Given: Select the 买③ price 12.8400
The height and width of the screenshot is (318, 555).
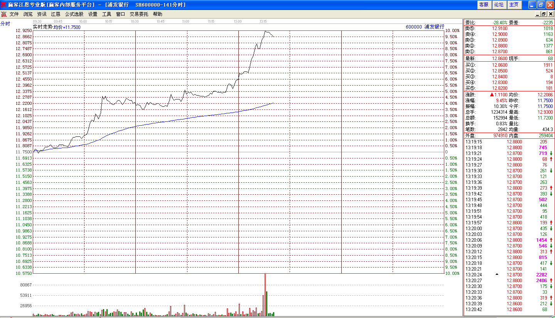Looking at the screenshot, I should point(499,77).
